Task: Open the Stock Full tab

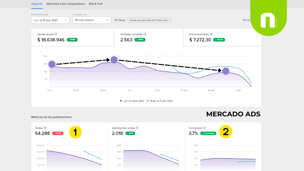Action: 96,4
